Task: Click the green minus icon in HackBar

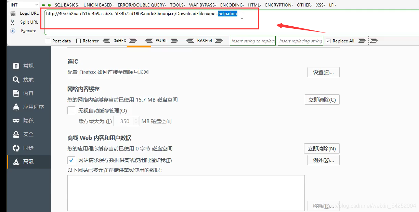Action: coord(43,5)
